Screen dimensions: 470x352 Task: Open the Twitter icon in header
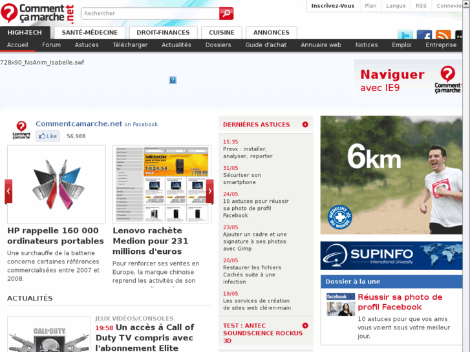coord(405,35)
